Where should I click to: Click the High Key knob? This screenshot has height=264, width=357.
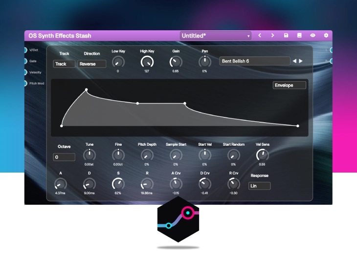pos(147,62)
